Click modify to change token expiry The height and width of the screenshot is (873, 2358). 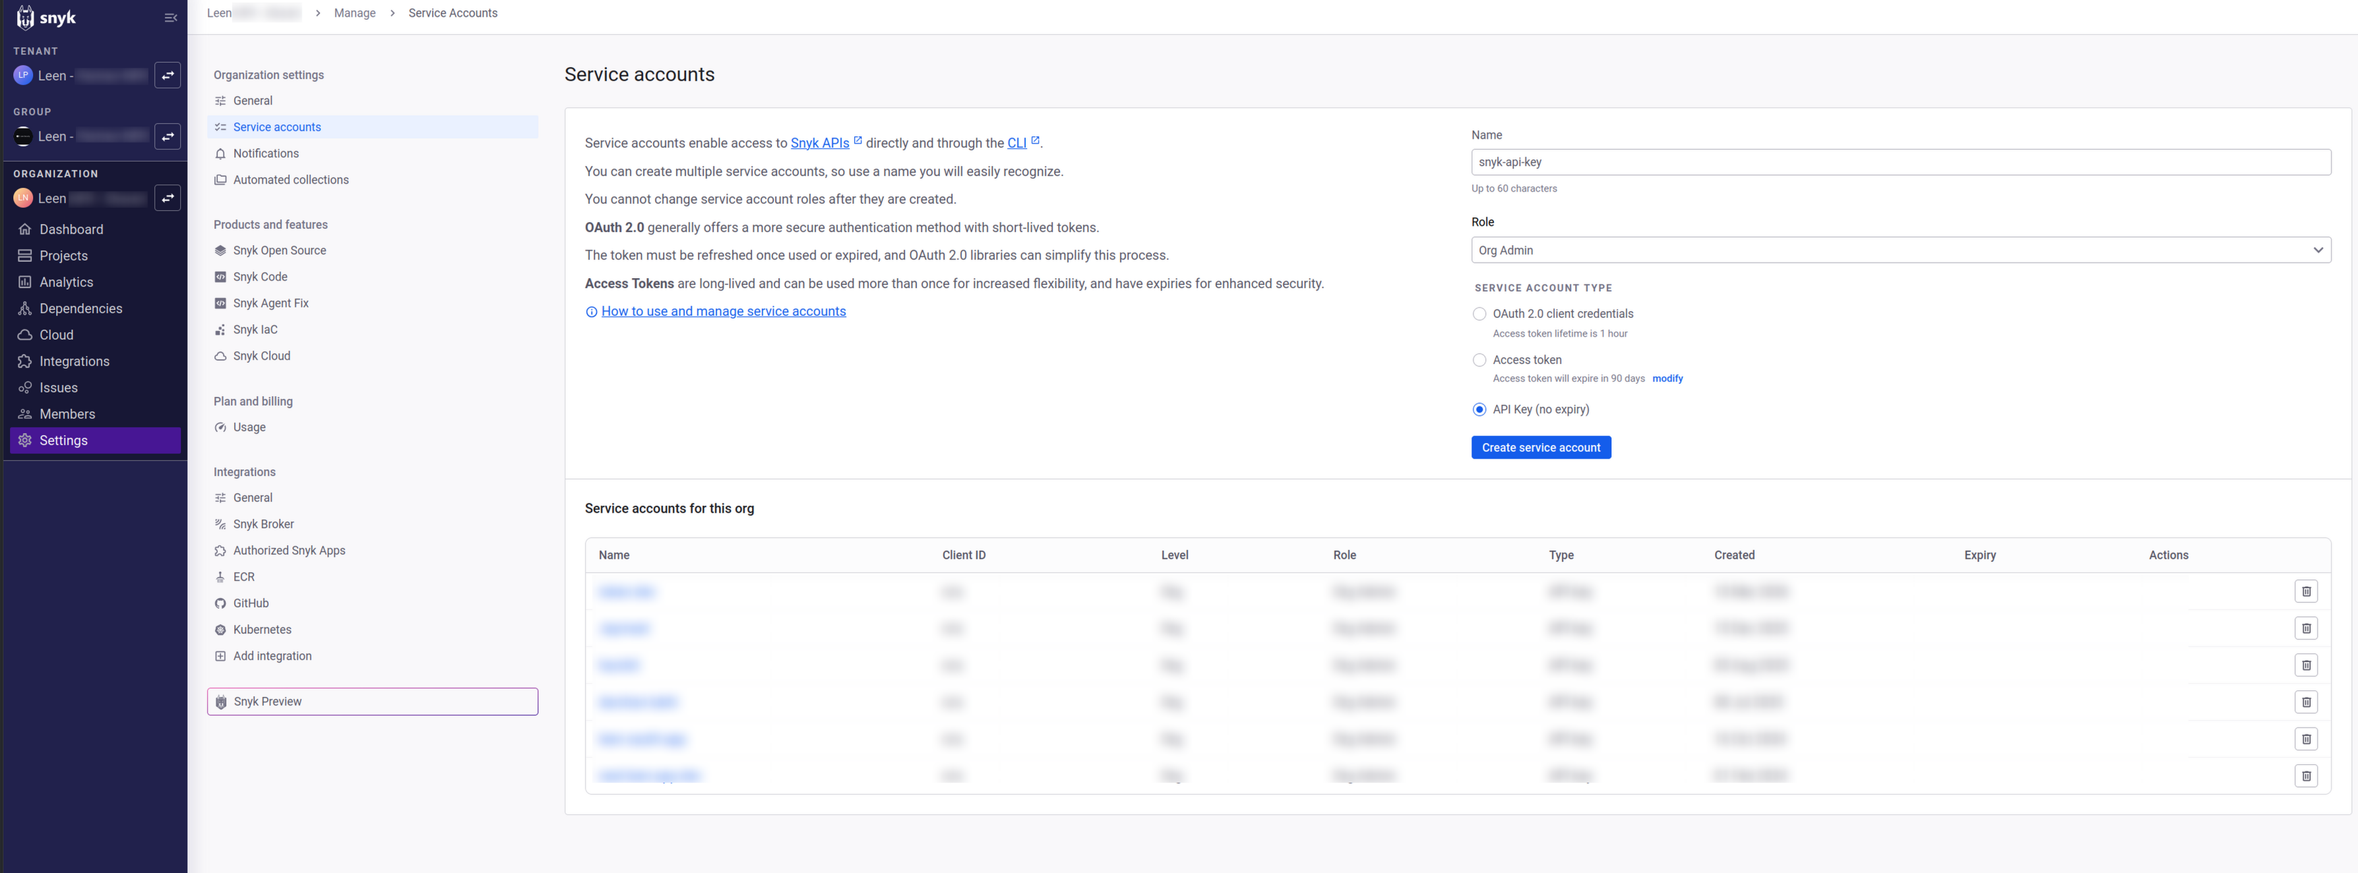[x=1667, y=378]
